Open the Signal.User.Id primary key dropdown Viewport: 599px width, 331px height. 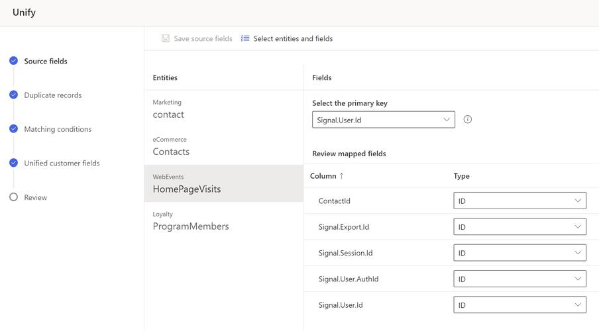tap(384, 120)
